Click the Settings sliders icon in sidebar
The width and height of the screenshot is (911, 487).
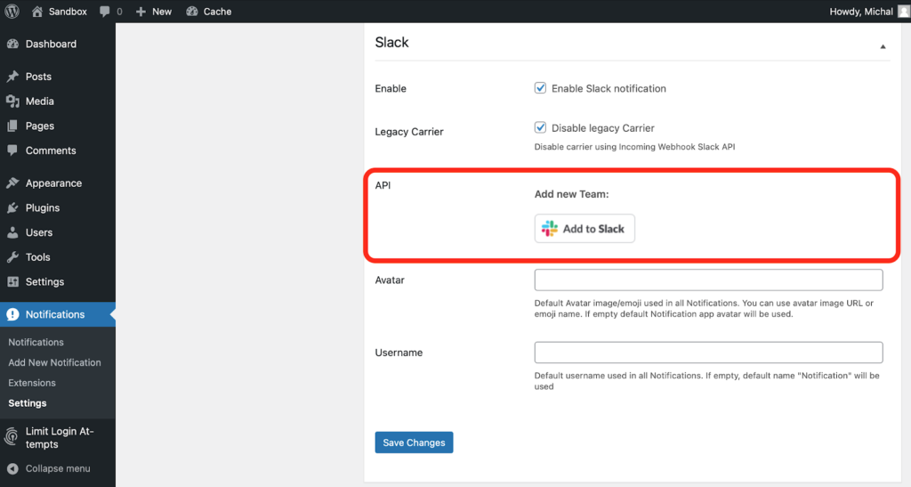pyautogui.click(x=12, y=282)
